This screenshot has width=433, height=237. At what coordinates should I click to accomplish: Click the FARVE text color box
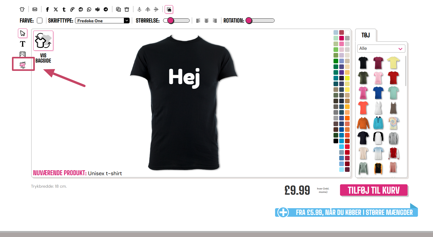click(39, 21)
